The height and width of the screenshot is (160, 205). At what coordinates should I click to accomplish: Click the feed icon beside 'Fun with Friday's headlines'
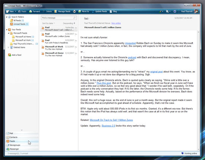42,41
